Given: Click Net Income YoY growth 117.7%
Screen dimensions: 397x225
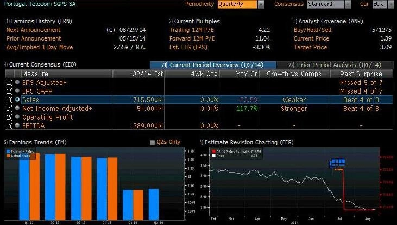Looking at the screenshot, I should tap(247, 109).
